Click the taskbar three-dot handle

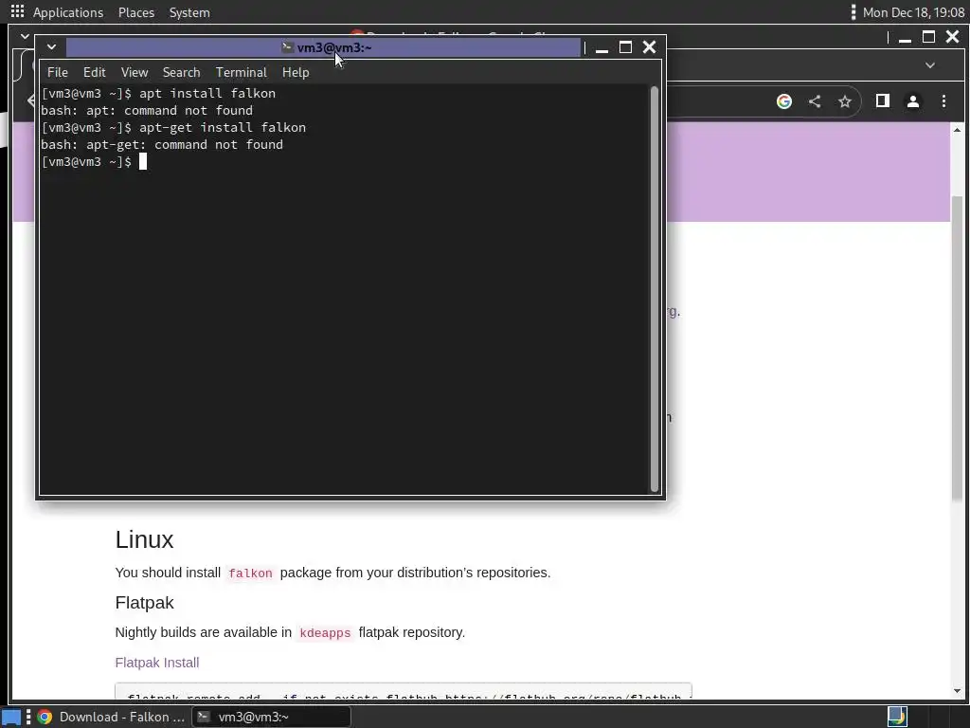point(28,717)
